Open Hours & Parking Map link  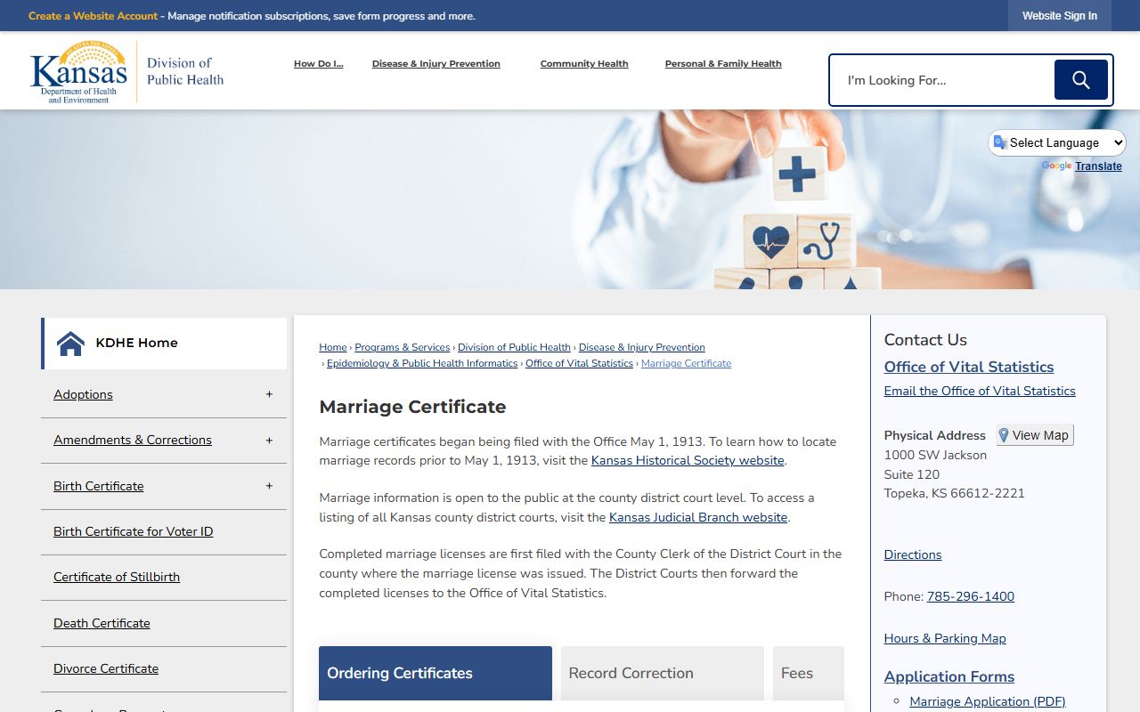pyautogui.click(x=945, y=638)
